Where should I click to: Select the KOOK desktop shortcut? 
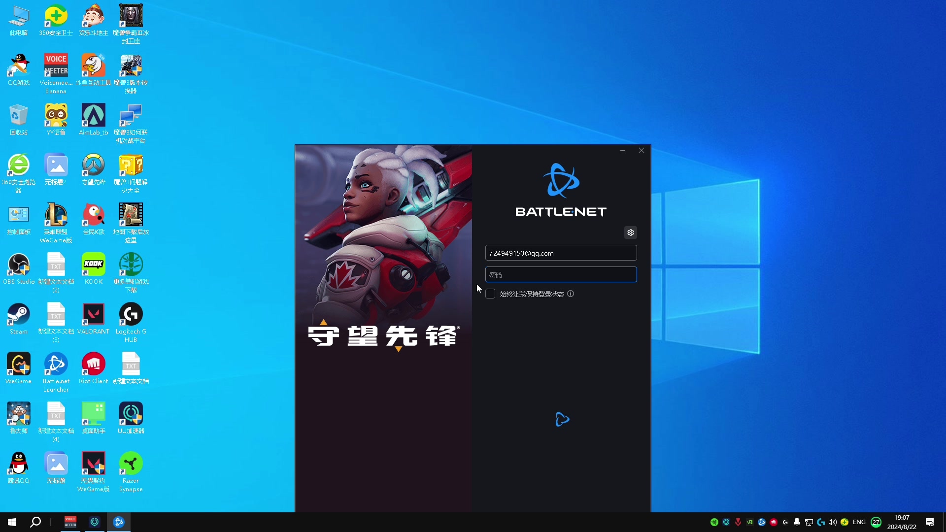(x=94, y=269)
